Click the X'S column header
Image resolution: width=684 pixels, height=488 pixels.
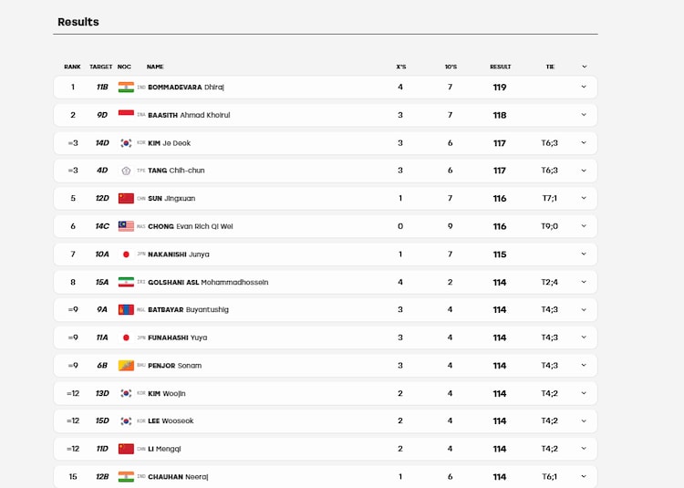tap(401, 67)
